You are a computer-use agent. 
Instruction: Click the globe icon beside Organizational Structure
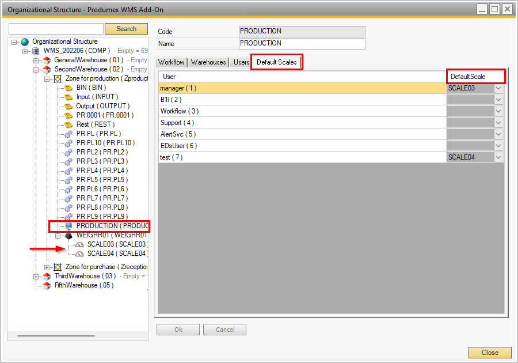(25, 41)
